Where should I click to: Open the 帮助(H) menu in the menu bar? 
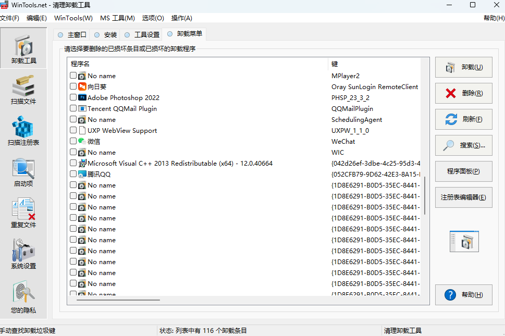point(494,18)
